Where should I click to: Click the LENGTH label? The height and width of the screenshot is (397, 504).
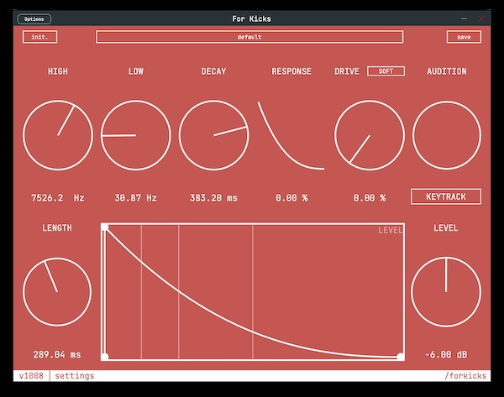point(57,228)
